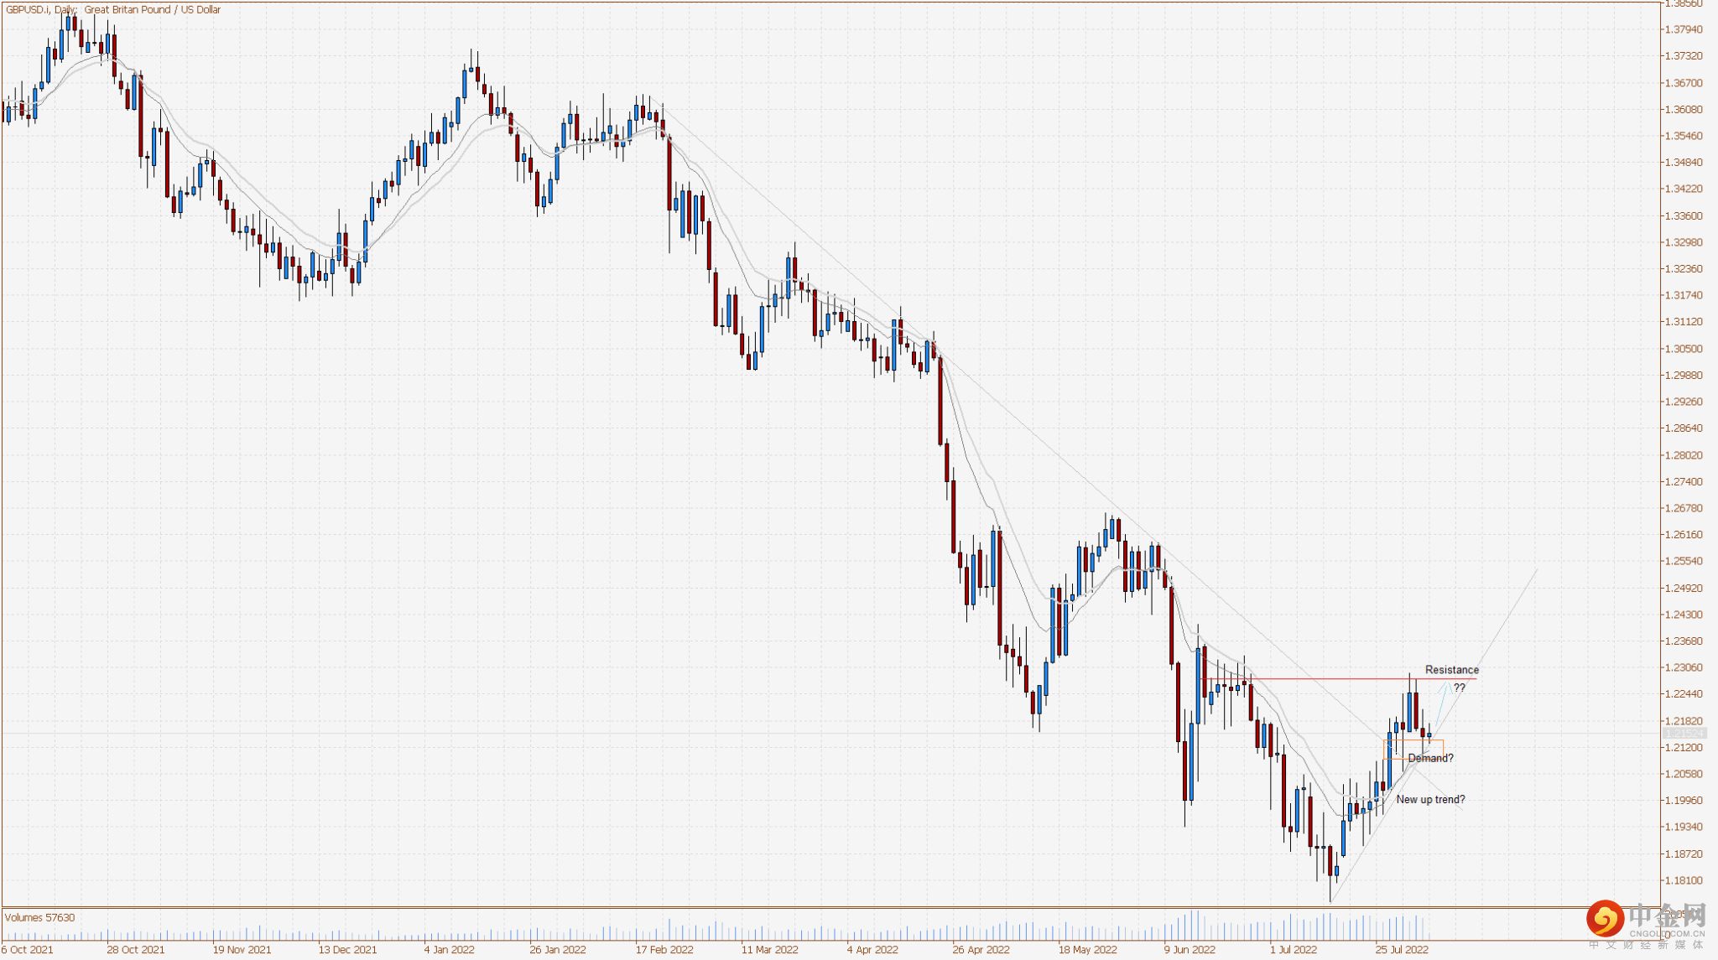Screen dimensions: 1718x960
Task: Select the Demand? annotation label
Action: [x=1431, y=757]
